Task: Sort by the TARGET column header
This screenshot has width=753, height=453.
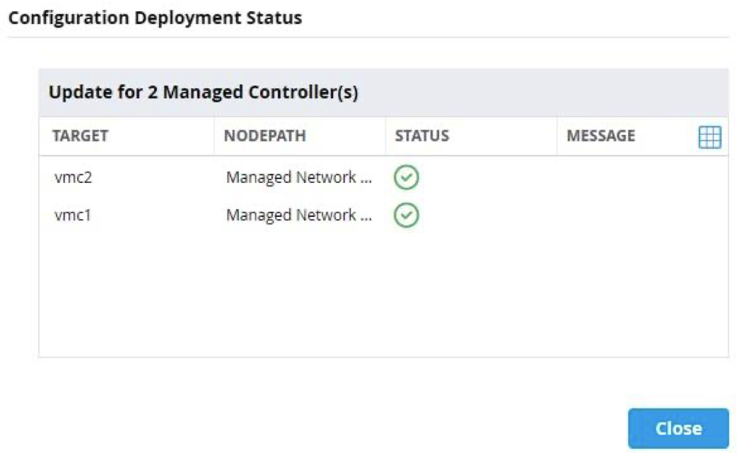Action: click(80, 136)
